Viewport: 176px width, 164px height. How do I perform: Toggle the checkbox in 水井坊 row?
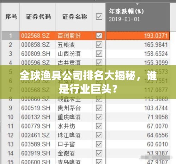coord(99,126)
